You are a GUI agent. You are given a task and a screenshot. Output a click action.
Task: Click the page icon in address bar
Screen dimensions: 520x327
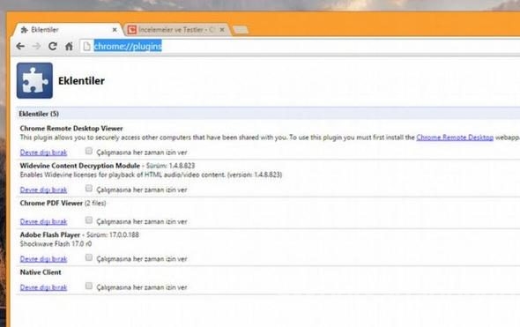click(87, 46)
